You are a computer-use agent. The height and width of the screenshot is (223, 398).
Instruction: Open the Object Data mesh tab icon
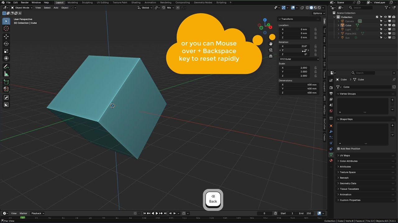[331, 155]
